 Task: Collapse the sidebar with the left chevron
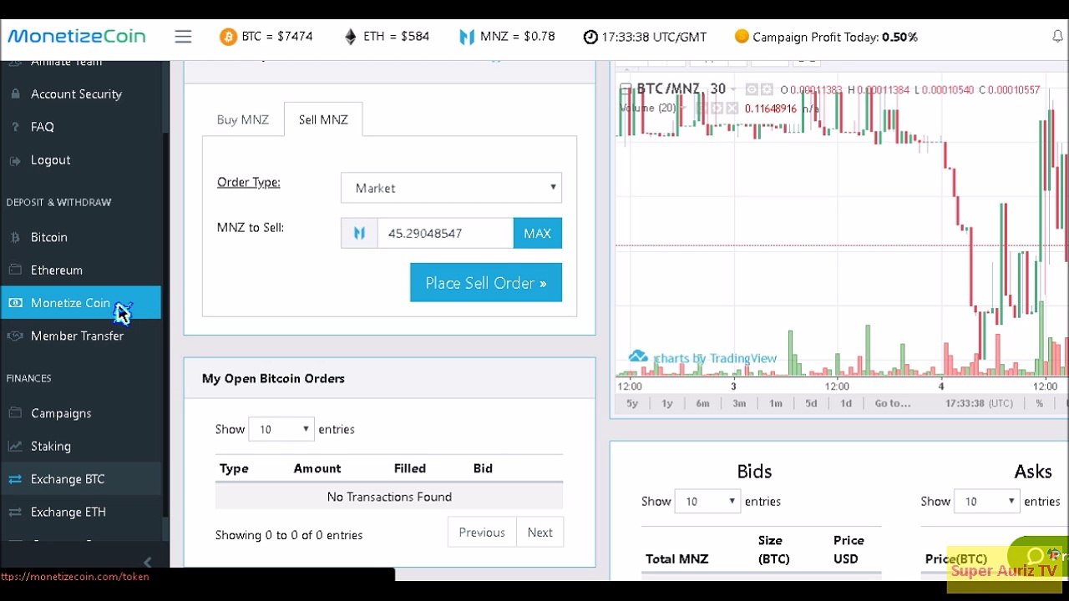(148, 562)
